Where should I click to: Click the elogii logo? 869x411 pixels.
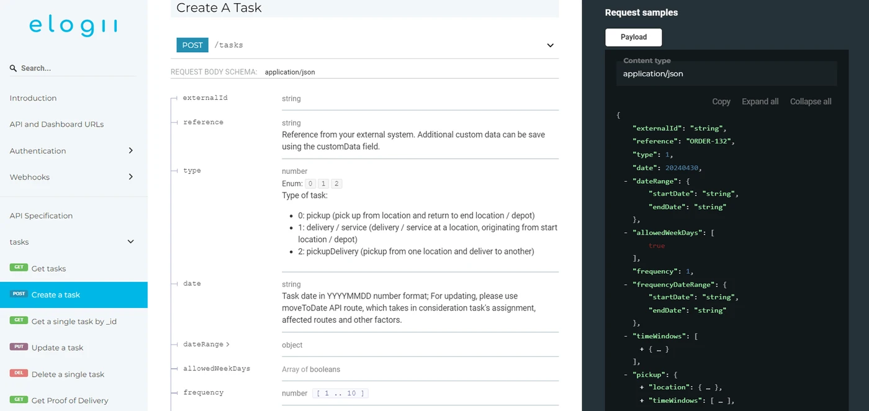(x=73, y=27)
